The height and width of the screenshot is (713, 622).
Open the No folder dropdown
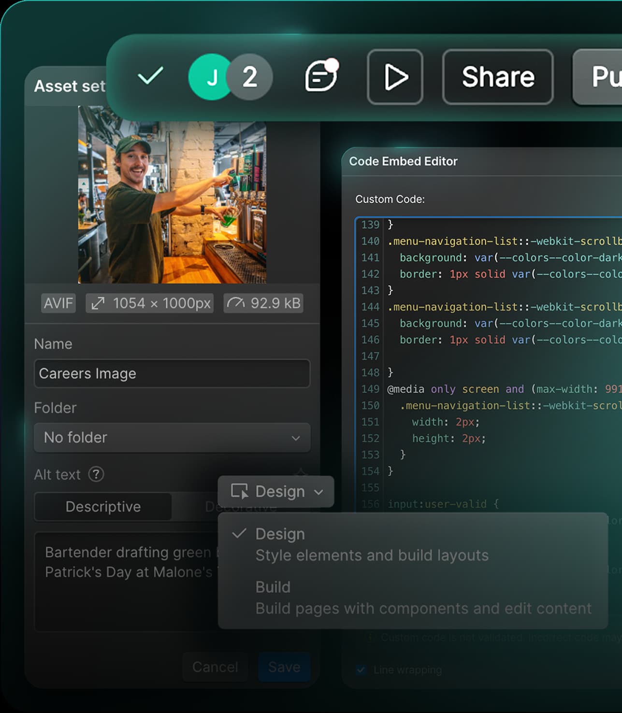tap(172, 438)
